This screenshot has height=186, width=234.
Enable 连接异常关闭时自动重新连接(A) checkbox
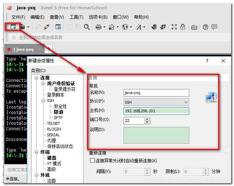point(92,161)
